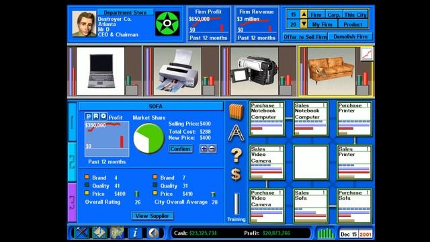The image size is (430, 242).
Task: Confirm the new sofa price
Action: click(x=181, y=149)
